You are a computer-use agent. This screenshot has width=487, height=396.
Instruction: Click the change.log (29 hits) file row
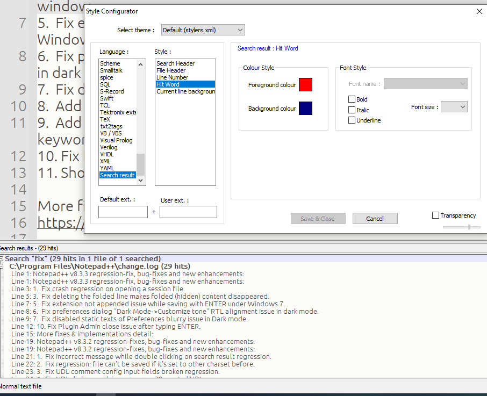(x=99, y=267)
